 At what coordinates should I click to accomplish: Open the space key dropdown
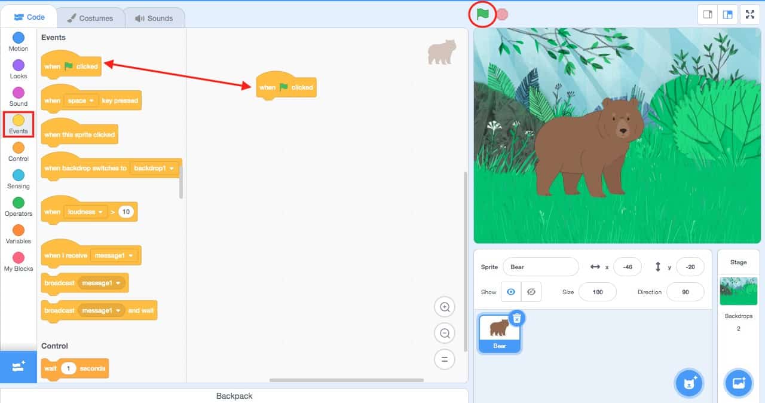(x=81, y=100)
